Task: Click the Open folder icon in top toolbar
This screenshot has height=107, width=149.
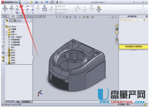Action: [x=31, y=2]
